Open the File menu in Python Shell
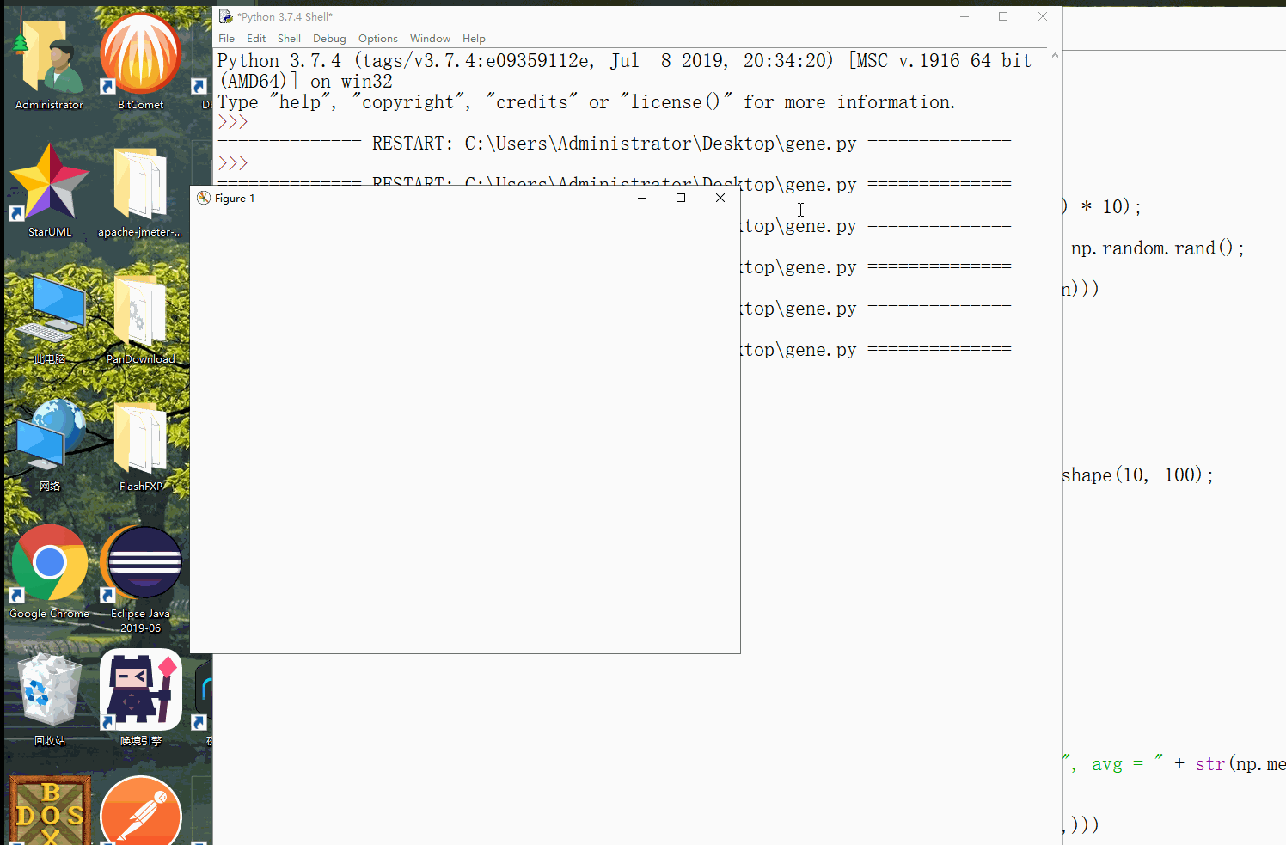Screen dimensions: 1286x845 coord(226,38)
